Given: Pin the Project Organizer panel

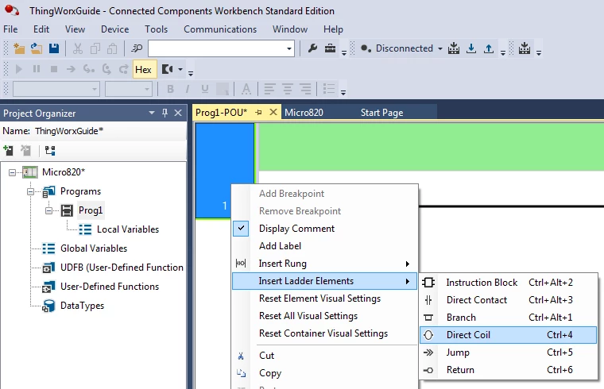Looking at the screenshot, I should click(165, 113).
